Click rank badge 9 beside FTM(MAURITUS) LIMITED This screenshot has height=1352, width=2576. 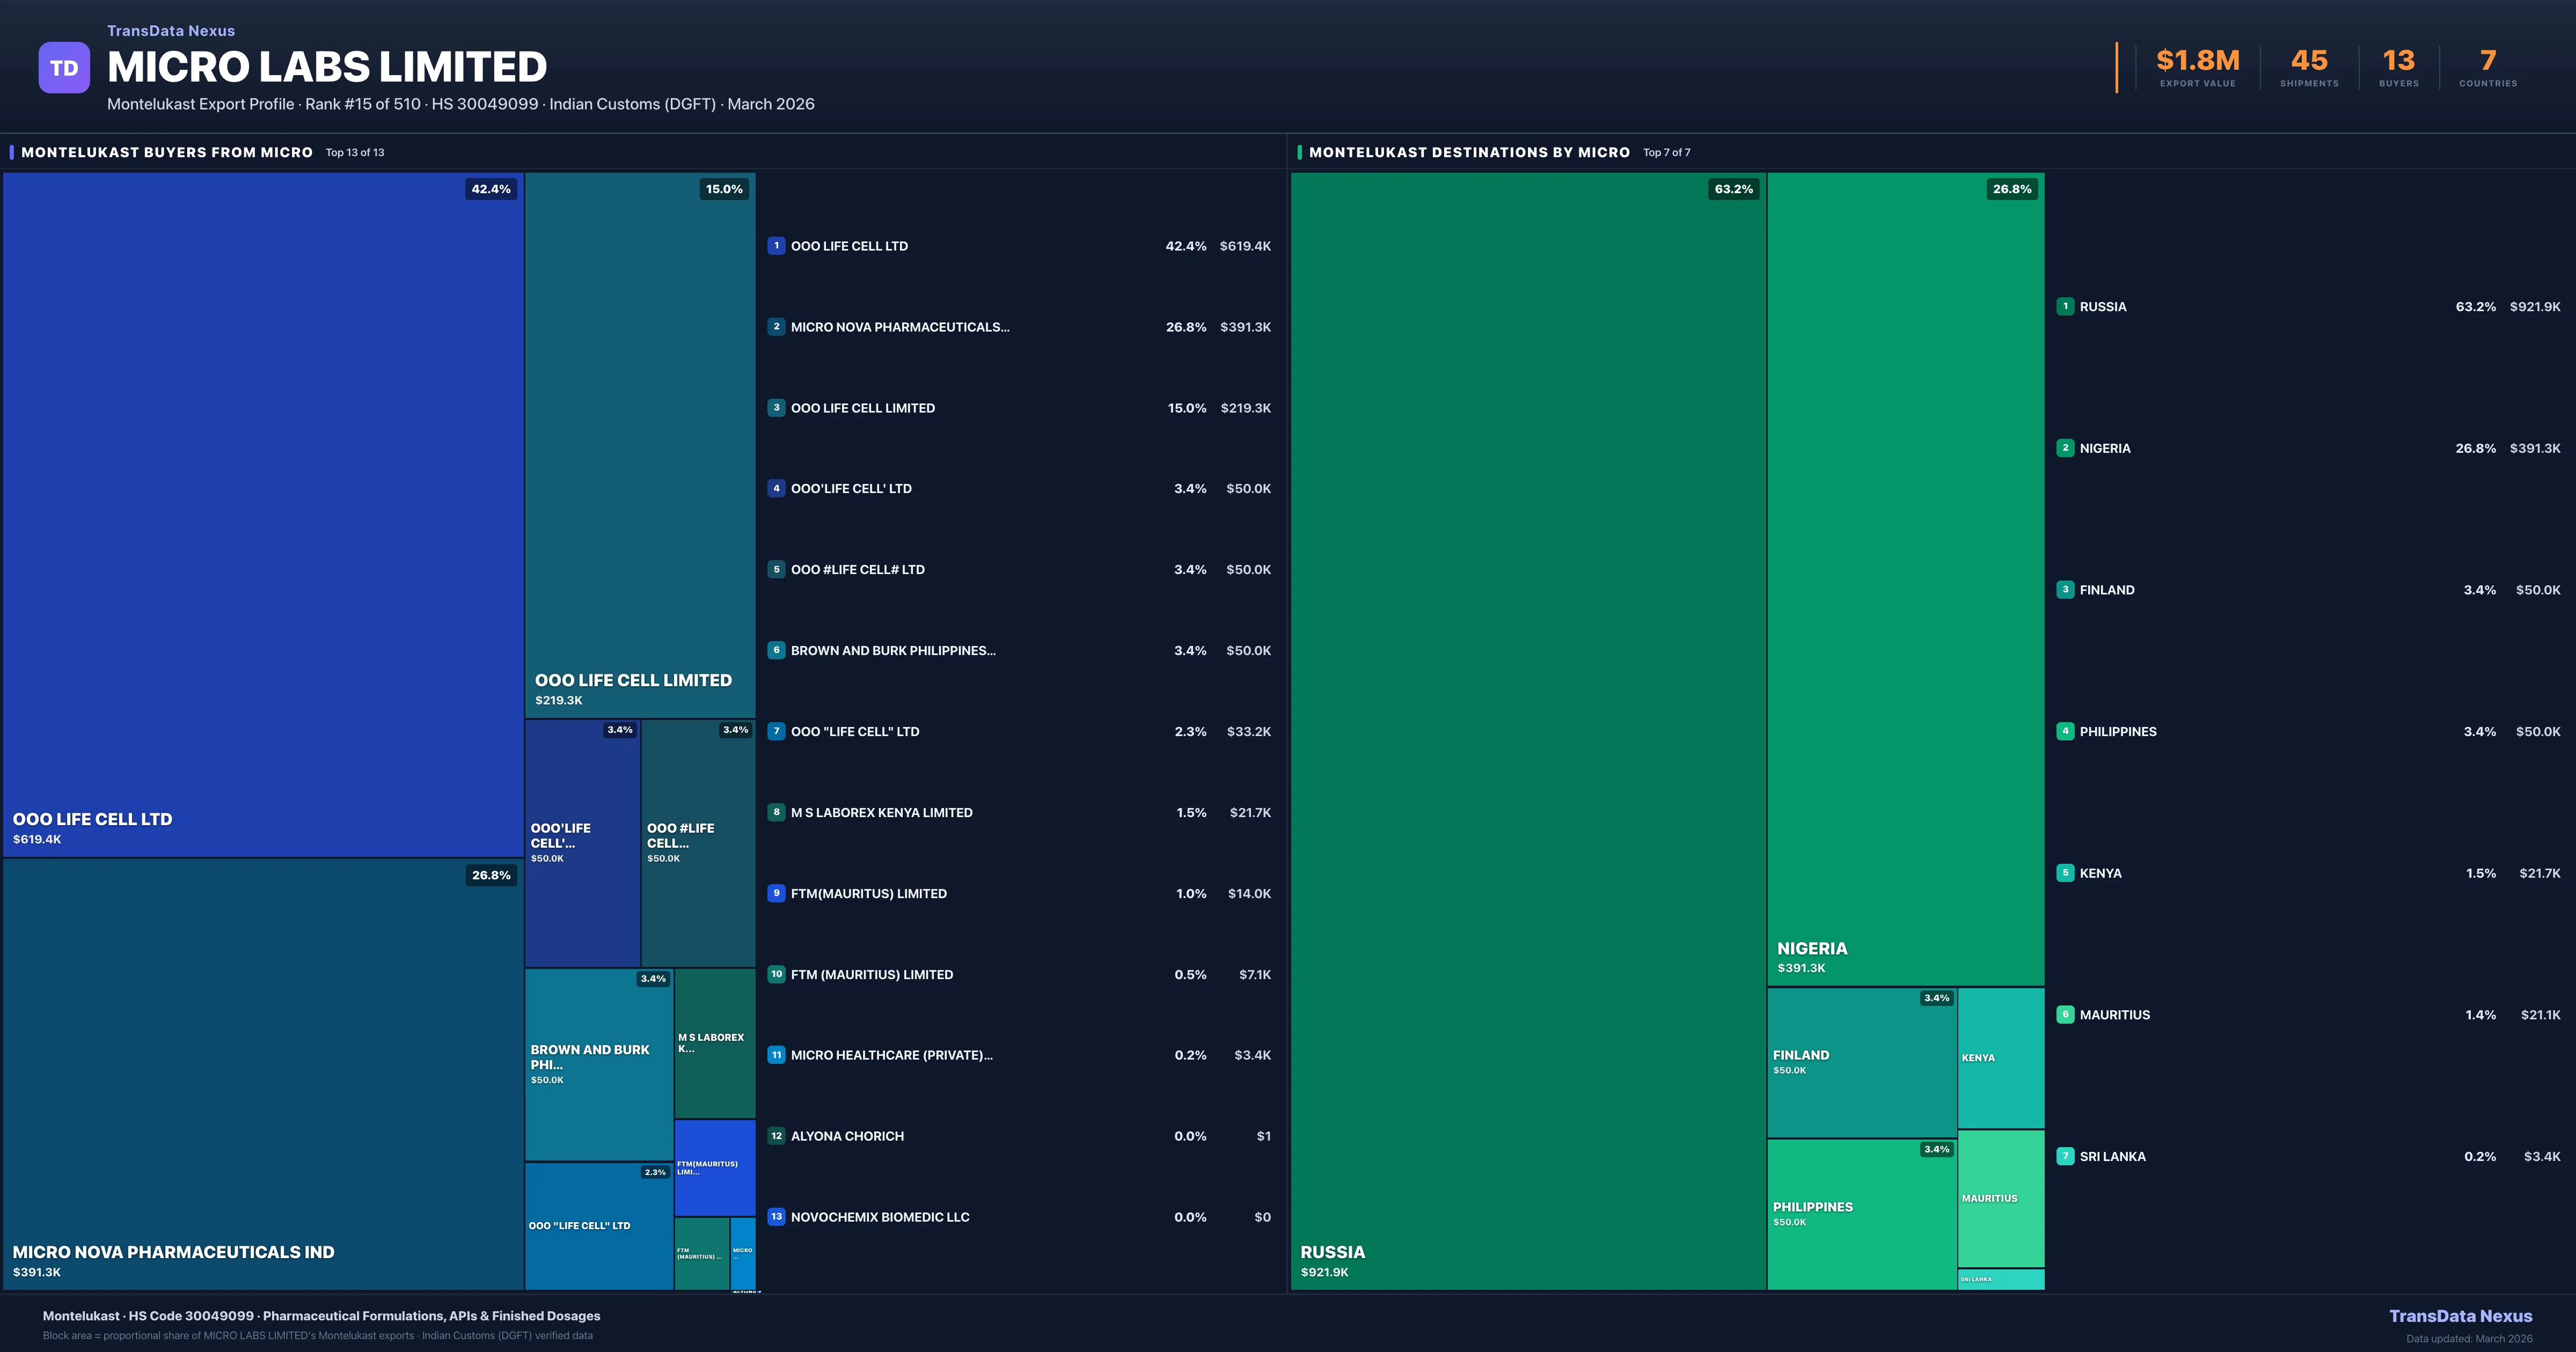(x=776, y=893)
